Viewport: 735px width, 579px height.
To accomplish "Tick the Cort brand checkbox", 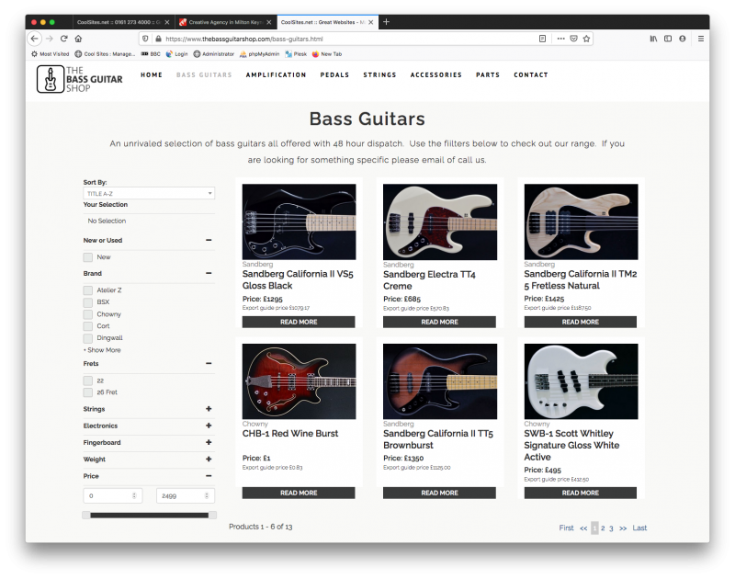I will (87, 326).
